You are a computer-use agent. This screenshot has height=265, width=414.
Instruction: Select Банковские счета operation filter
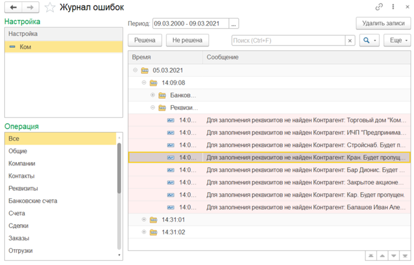33,201
